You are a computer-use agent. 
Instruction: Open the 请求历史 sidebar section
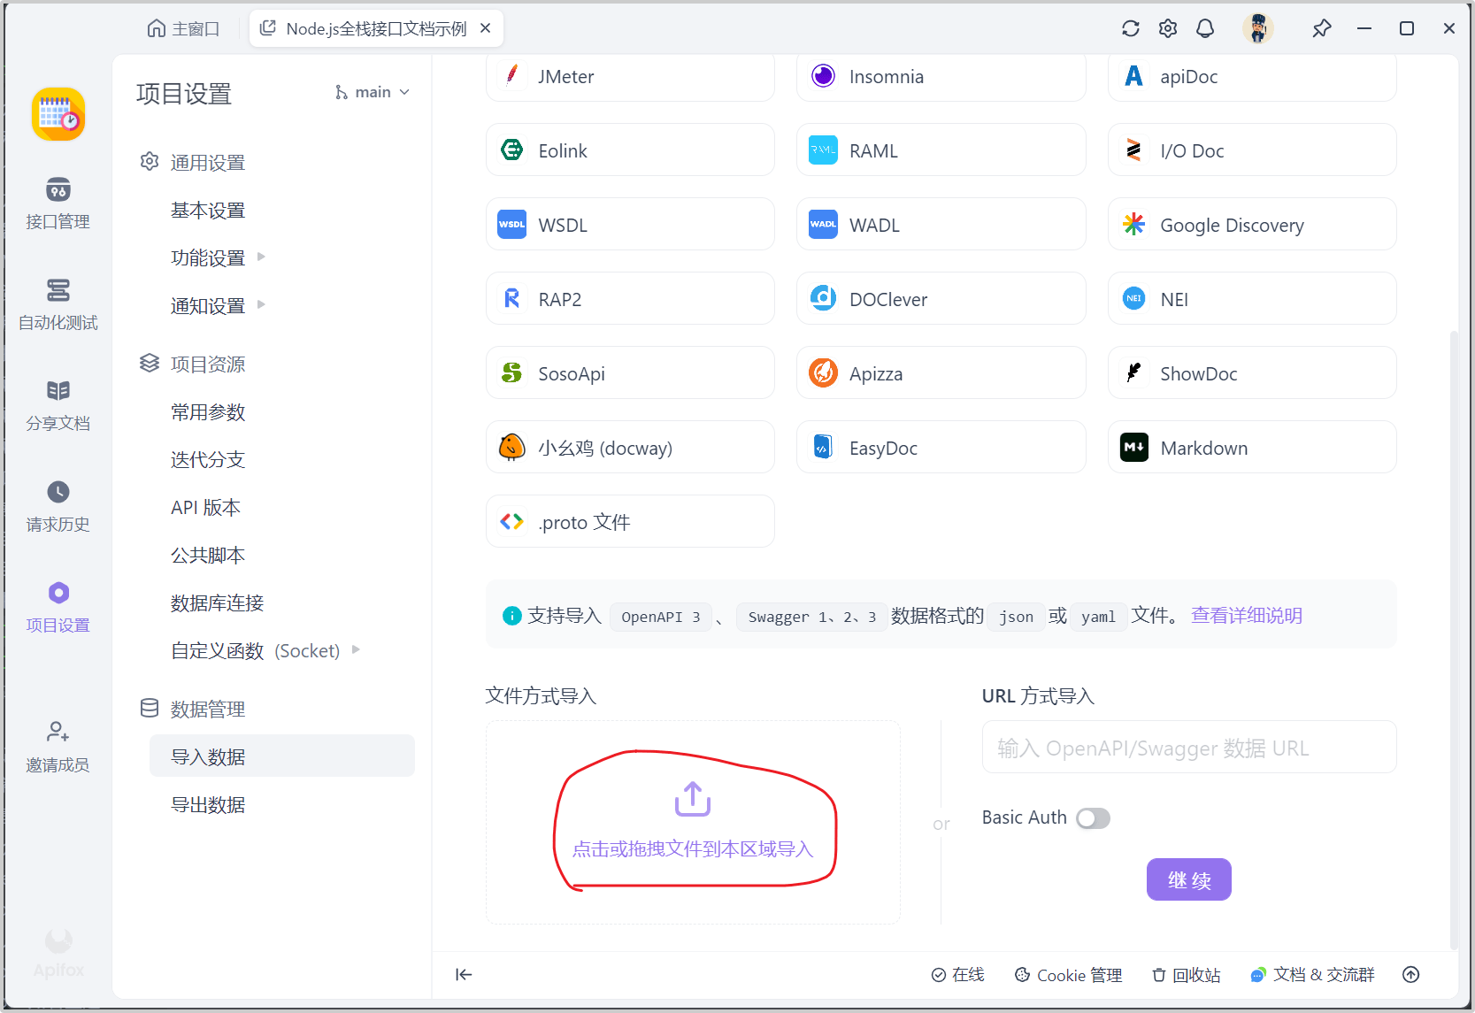(58, 506)
